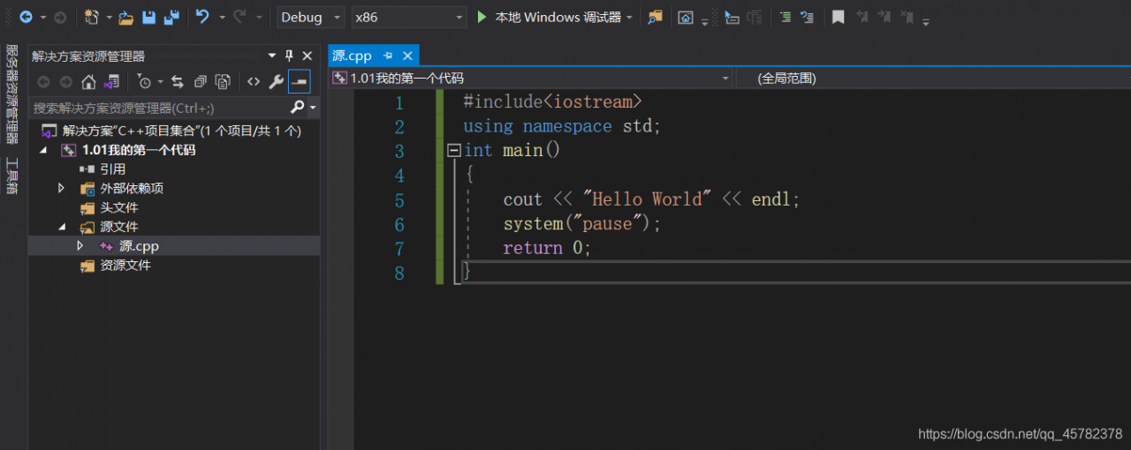Click the Save All toolbar icon

tap(171, 17)
